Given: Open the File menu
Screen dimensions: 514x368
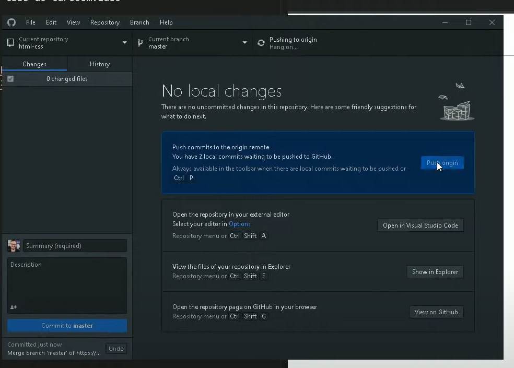Looking at the screenshot, I should [30, 22].
